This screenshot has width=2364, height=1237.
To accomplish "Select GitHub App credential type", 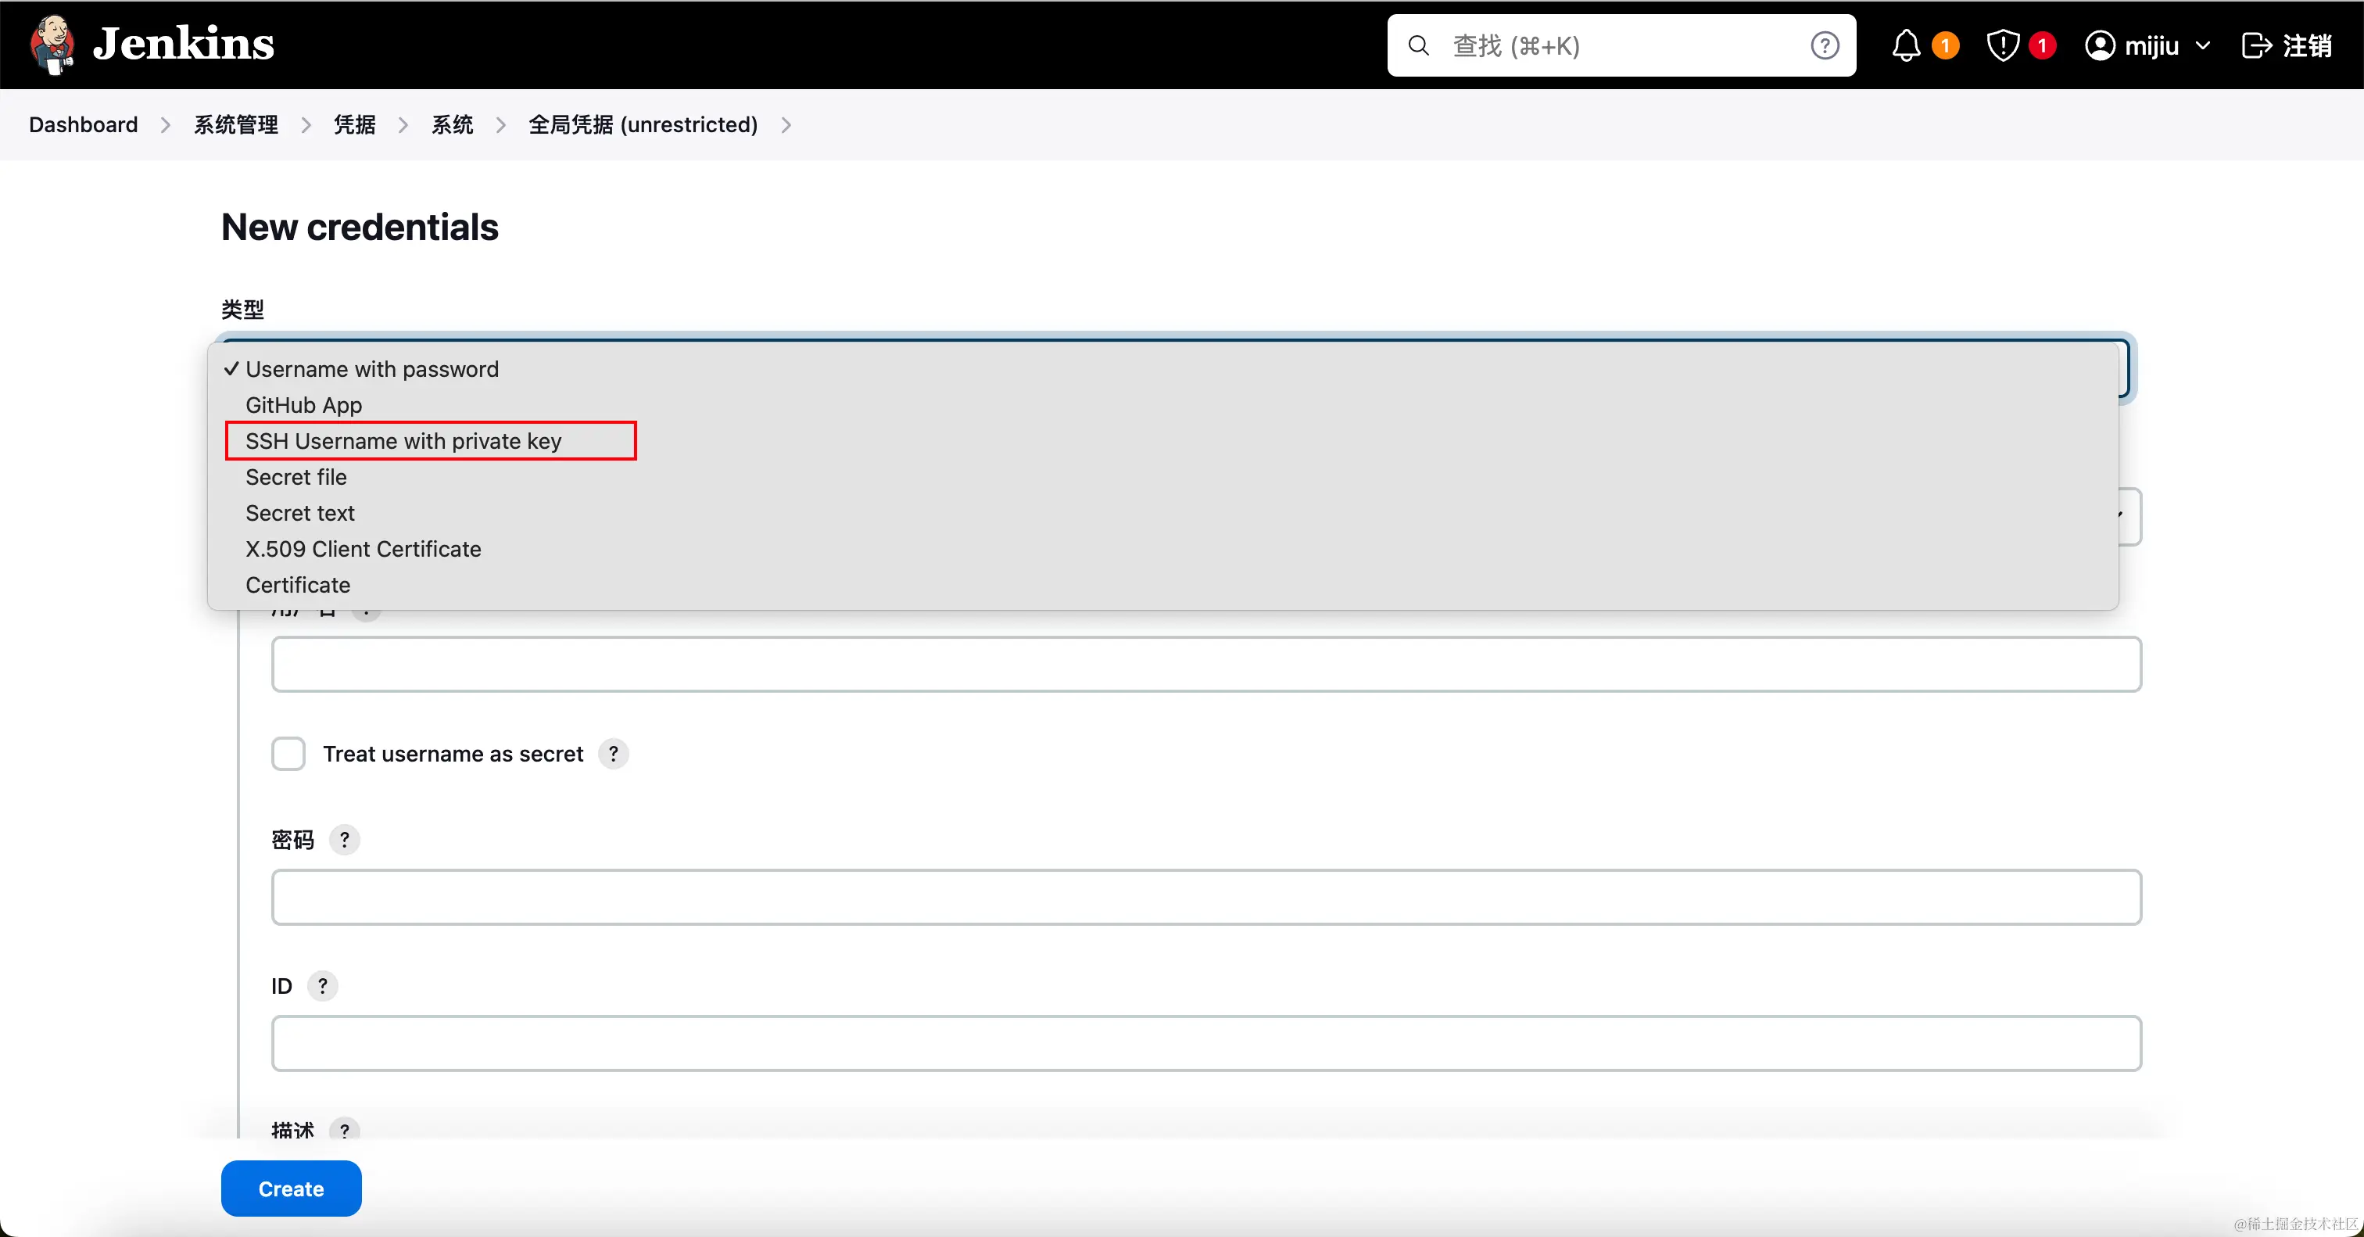I will 303,405.
